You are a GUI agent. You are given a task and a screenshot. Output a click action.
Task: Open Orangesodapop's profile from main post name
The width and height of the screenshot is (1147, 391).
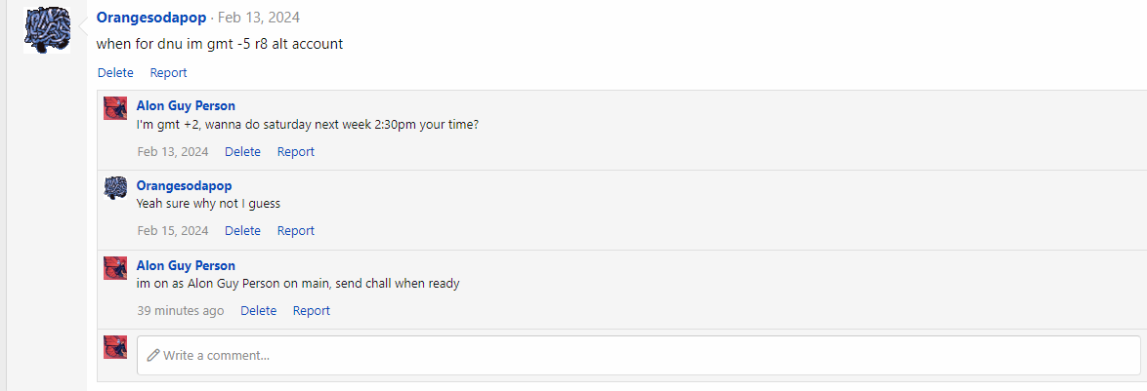(151, 18)
